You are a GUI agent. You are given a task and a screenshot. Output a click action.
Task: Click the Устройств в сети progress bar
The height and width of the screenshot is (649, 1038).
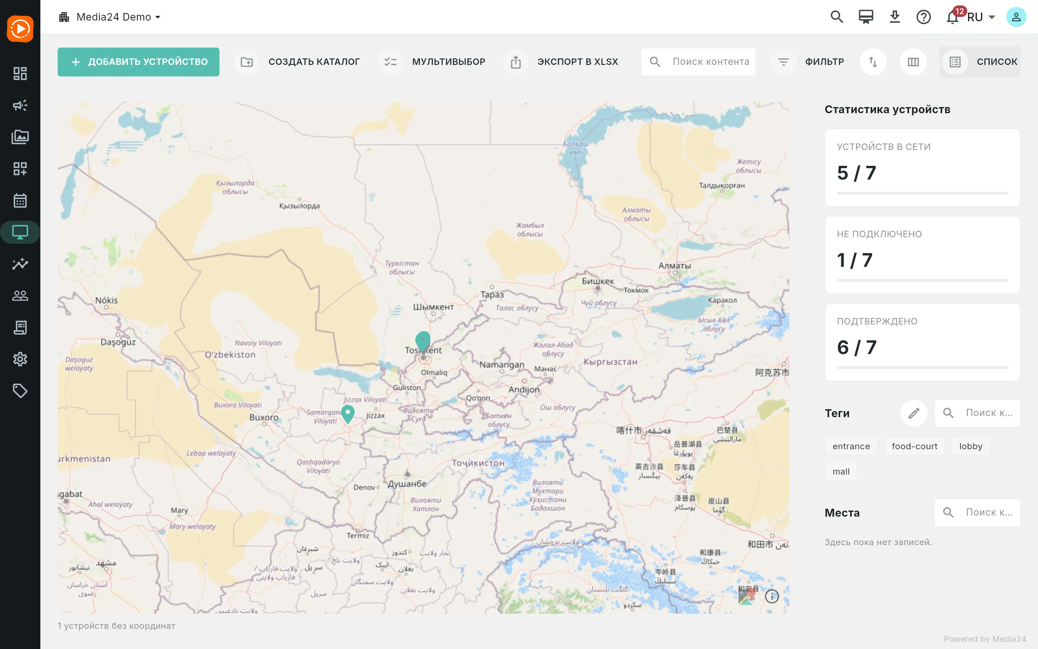pyautogui.click(x=922, y=193)
